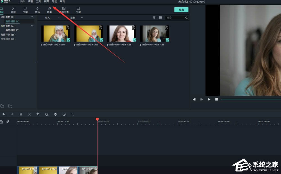Open the color palette adjustment tool
Image resolution: width=281 pixels, height=174 pixels.
47,114
